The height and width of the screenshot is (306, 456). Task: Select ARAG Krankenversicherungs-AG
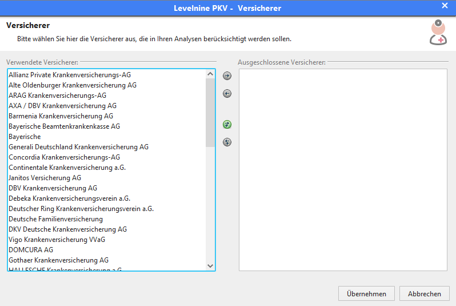[x=107, y=96]
